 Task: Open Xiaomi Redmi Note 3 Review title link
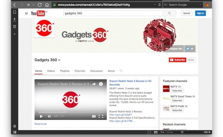130,83
